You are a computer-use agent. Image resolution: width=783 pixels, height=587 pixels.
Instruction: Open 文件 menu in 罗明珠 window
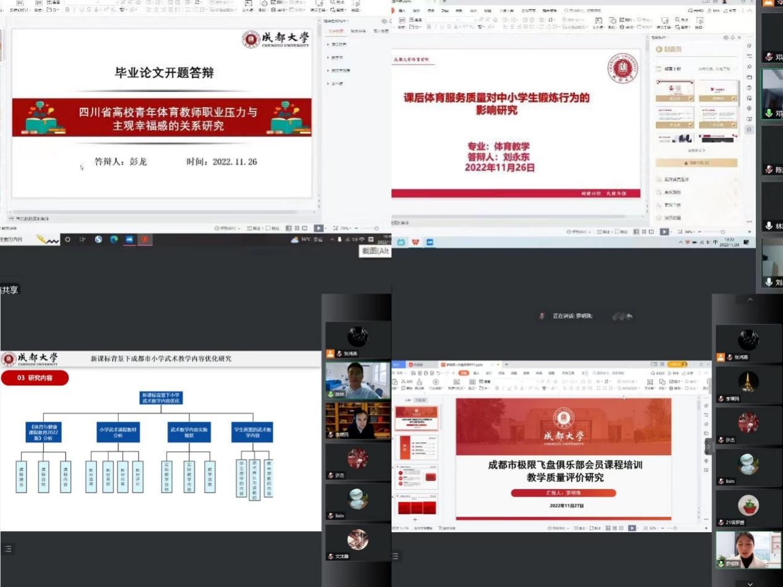coord(399,373)
